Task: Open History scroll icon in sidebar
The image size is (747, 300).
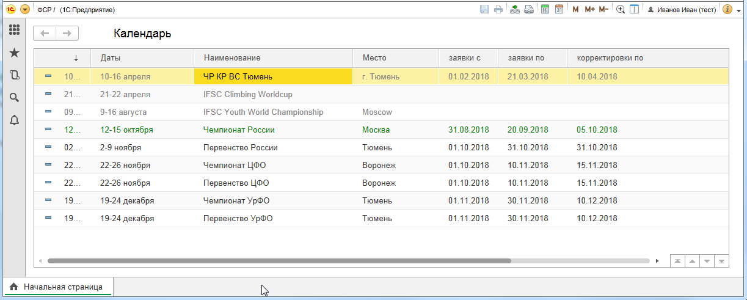Action: (x=14, y=75)
